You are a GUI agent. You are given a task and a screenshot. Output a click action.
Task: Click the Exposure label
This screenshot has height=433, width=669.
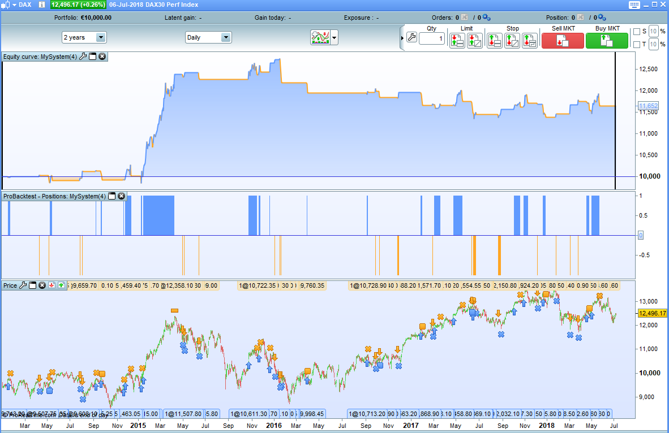coord(358,18)
